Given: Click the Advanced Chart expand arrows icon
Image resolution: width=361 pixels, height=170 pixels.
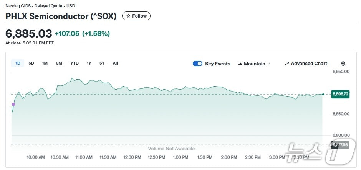Looking at the screenshot, I should pos(286,64).
